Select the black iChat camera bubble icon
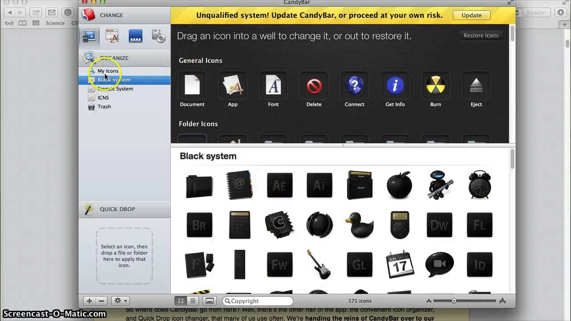 point(439,265)
